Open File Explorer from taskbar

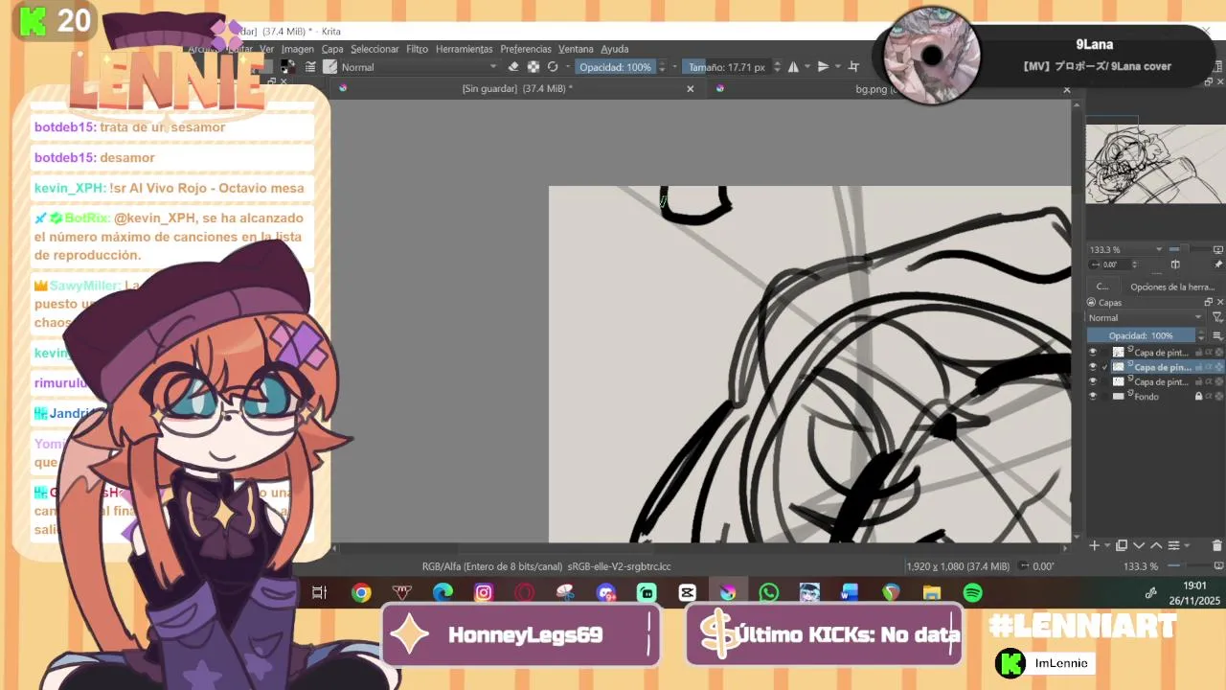[x=931, y=593]
